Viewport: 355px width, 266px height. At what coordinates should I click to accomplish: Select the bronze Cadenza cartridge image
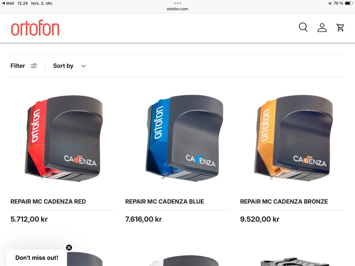click(x=293, y=138)
